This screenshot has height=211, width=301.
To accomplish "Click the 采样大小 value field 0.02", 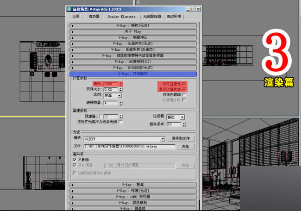I will 111,89.
